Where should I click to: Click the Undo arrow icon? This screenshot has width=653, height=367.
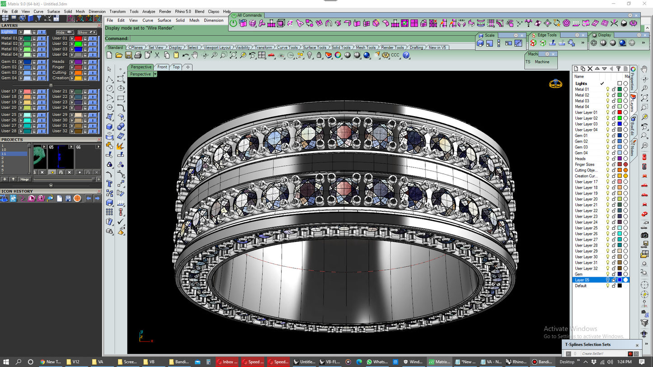pos(185,55)
